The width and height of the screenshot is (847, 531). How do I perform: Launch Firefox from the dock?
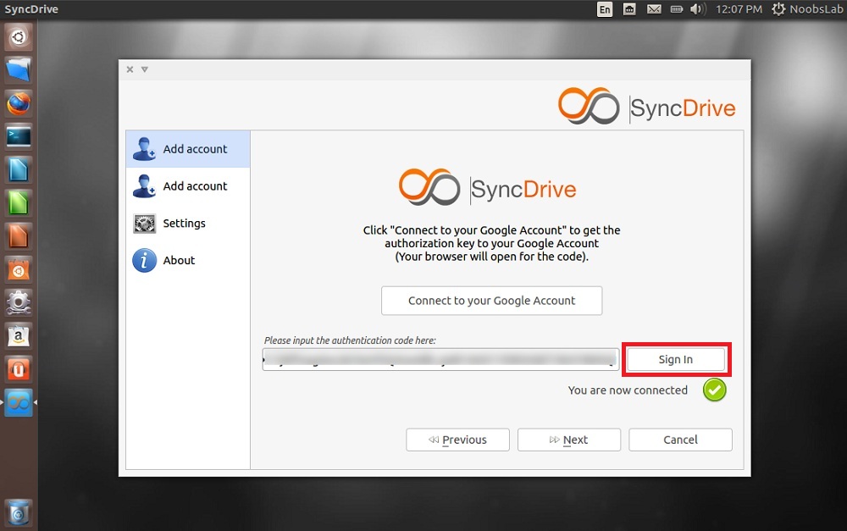19,103
